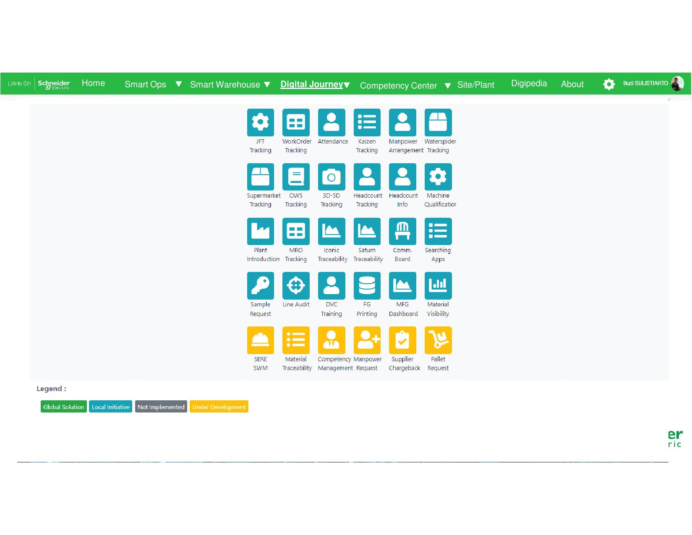Screen dimensions: 692x535
Task: Open the Pallet Request hand truck icon
Action: pyautogui.click(x=438, y=340)
